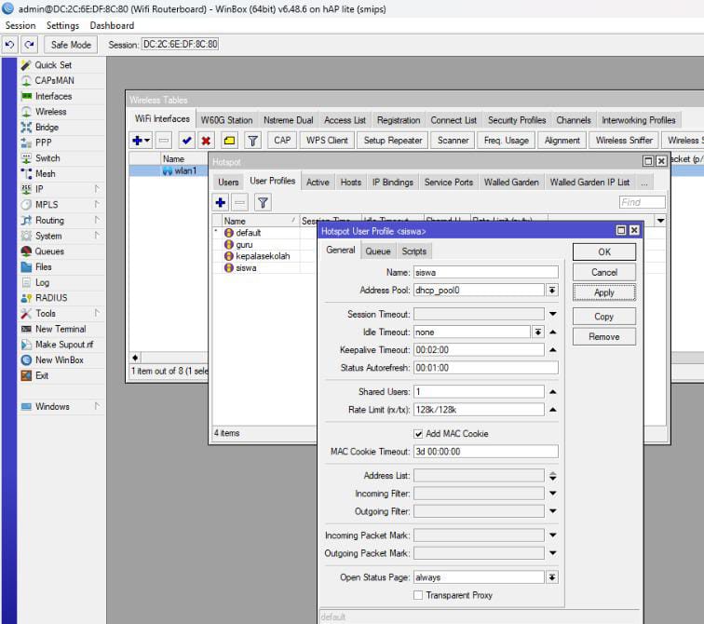Click filter funnel icon in Wireless Tables
The image size is (704, 624).
click(252, 141)
